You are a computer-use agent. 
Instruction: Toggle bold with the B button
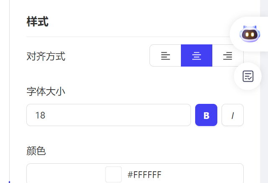(206, 115)
